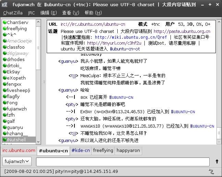The height and width of the screenshot is (177, 222).
Task: Click the green status dot beside fzfh
Action: (x=5, y=115)
